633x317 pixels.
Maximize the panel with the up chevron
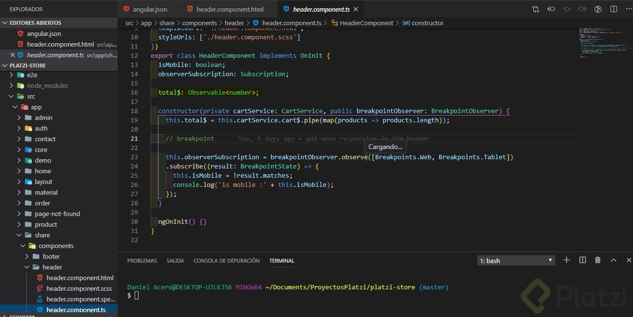(614, 260)
